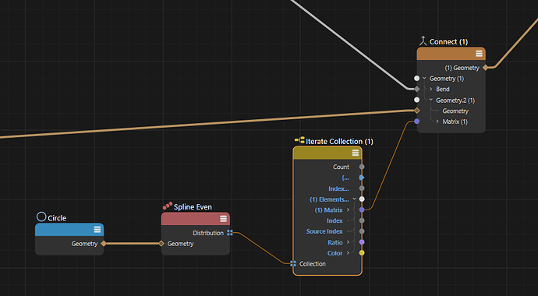
Task: Click the Ratio purple output port
Action: tap(362, 242)
